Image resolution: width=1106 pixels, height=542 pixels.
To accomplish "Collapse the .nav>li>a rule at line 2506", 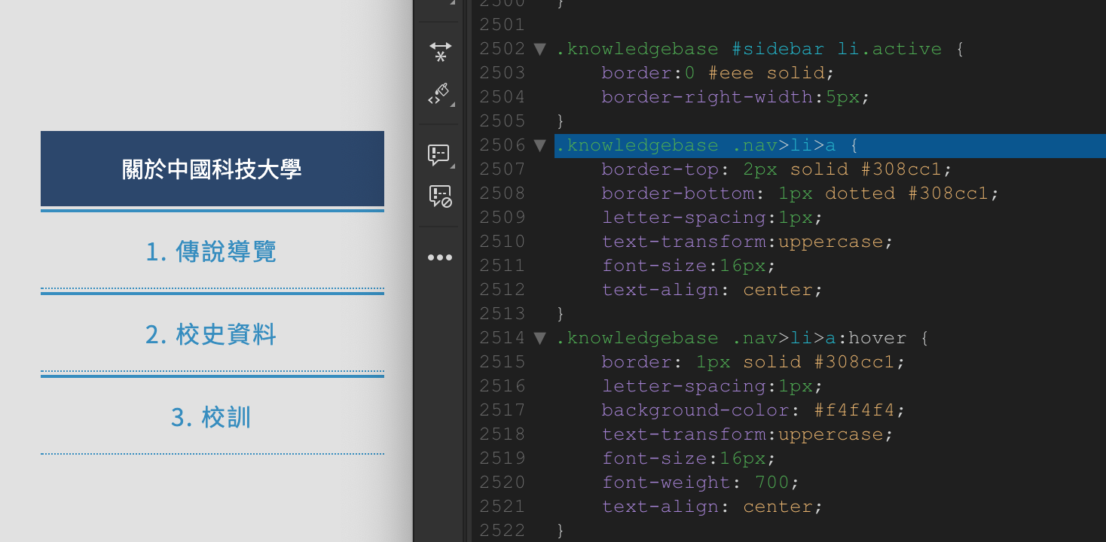I will point(539,145).
